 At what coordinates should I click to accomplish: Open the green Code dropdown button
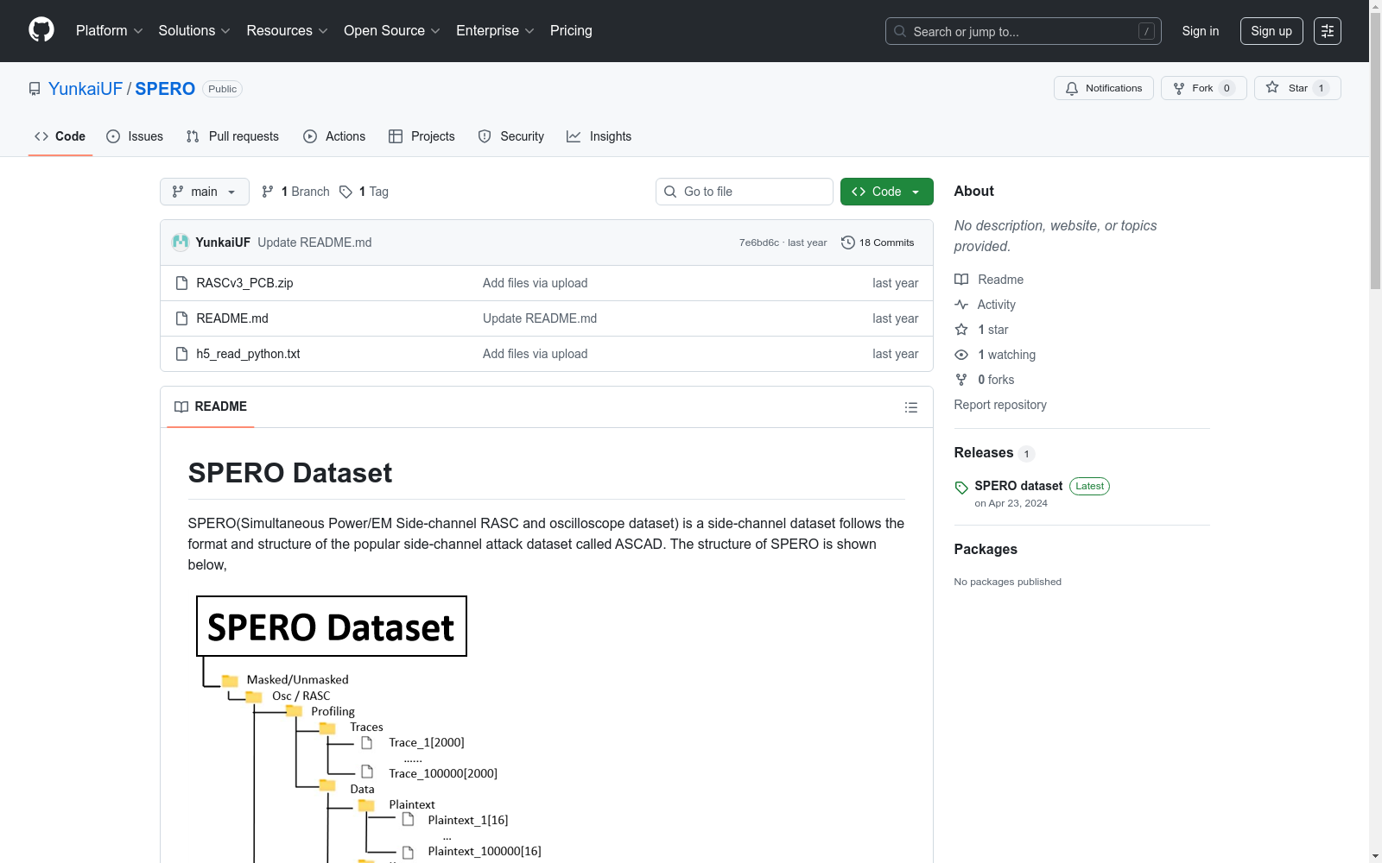click(x=886, y=192)
